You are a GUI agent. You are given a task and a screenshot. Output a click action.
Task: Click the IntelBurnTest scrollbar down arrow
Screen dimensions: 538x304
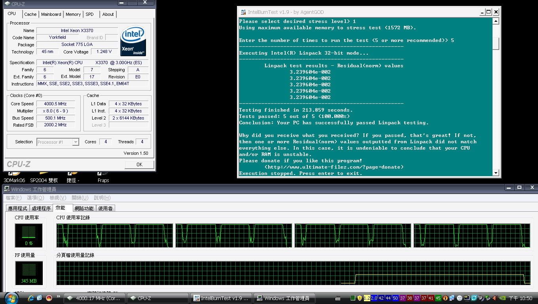(x=496, y=173)
